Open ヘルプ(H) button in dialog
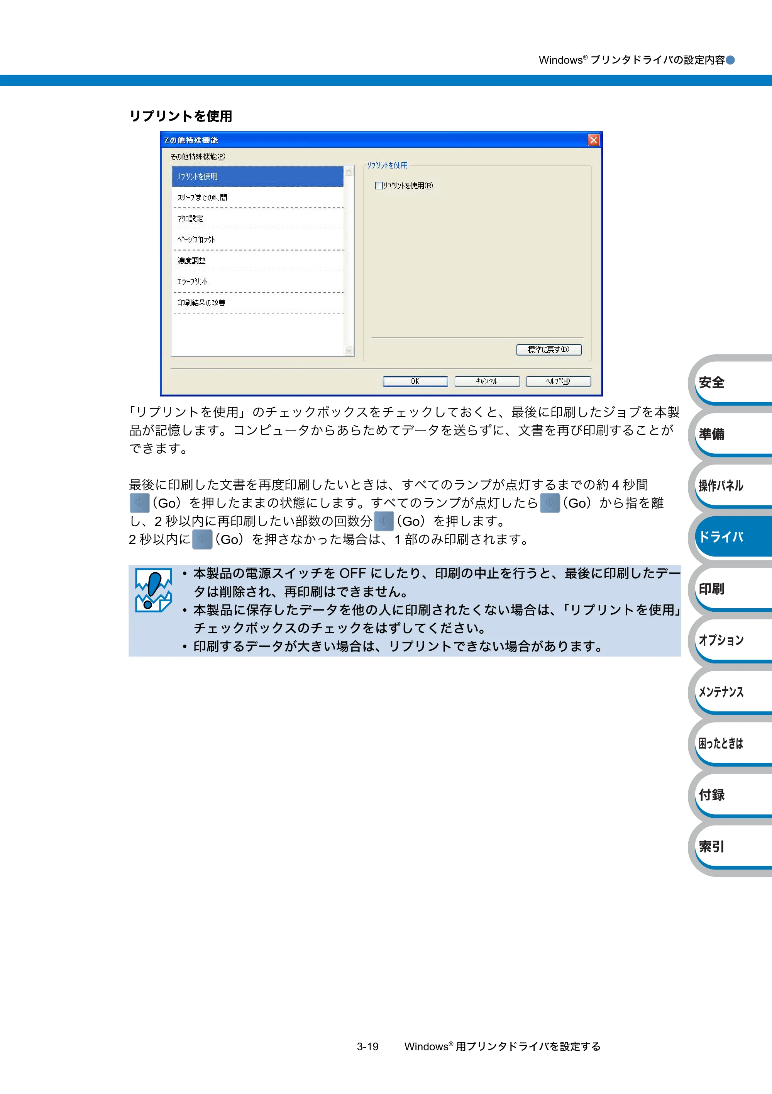 tap(558, 381)
